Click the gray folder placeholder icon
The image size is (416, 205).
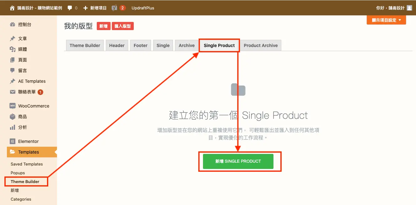click(238, 90)
